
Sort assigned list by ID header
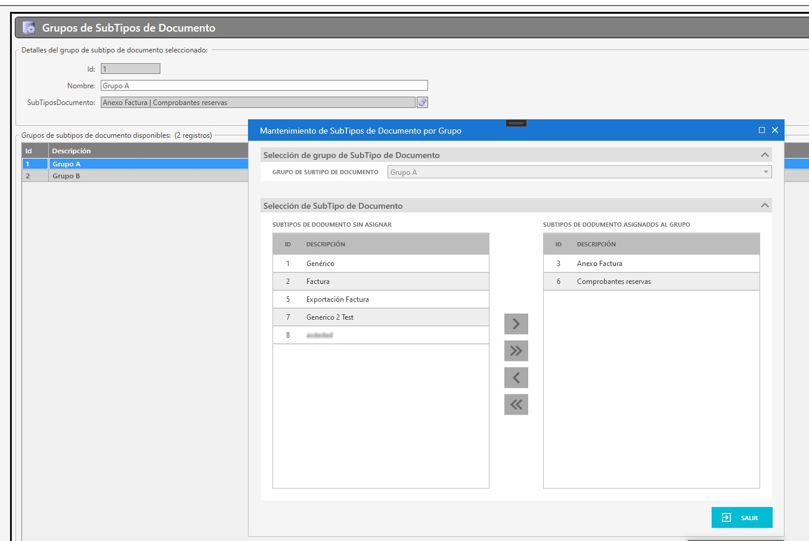559,245
